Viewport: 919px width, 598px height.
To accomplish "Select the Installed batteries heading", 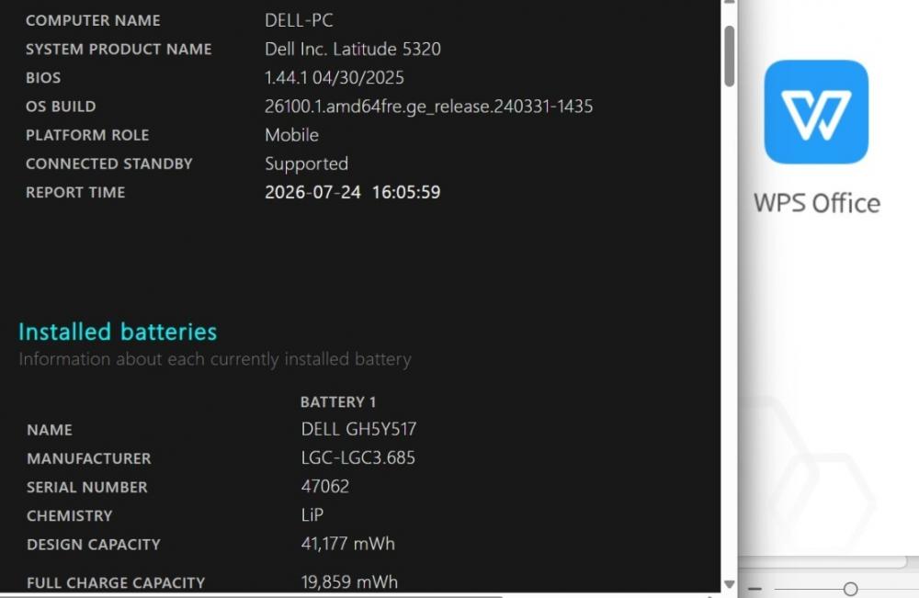I will tap(118, 332).
